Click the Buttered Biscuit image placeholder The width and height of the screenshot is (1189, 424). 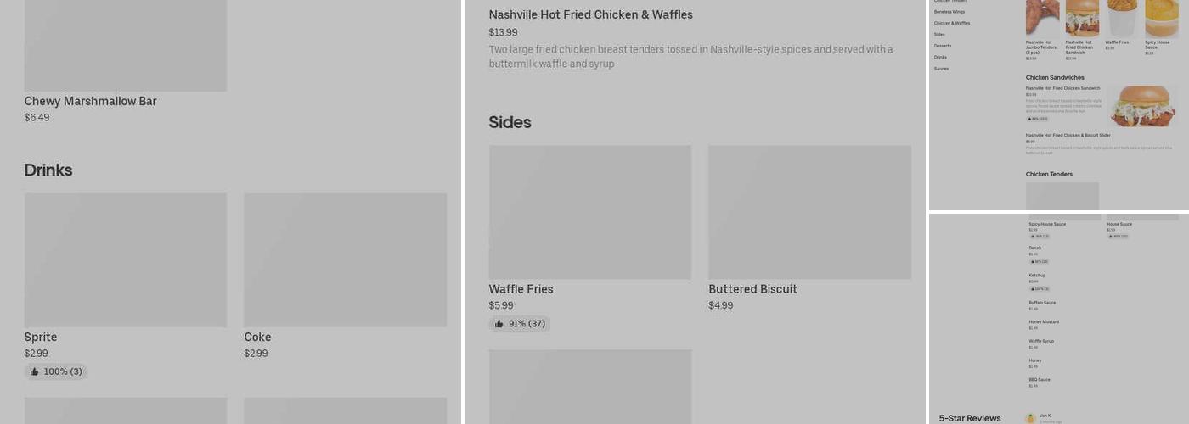click(x=809, y=212)
